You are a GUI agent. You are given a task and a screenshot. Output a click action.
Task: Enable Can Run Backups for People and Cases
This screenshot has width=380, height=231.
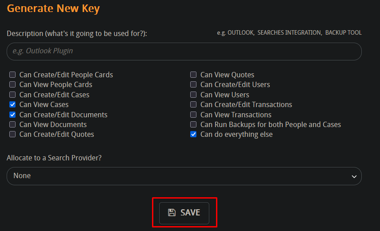point(193,124)
